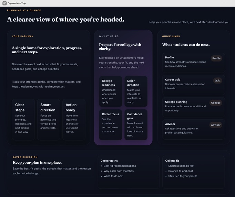This screenshot has width=235, height=197.
Task: Click 'What to do next' bullet
Action: (x=113, y=176)
